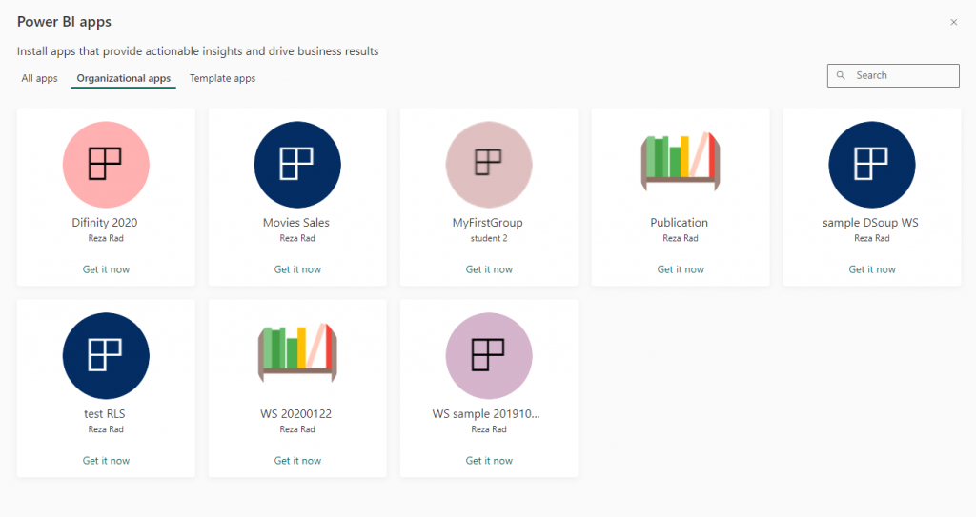Click Get it now under MyFirstGroup

coord(489,269)
